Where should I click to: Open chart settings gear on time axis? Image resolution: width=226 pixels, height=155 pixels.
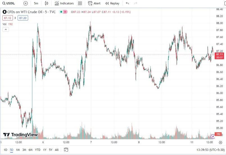point(220,143)
